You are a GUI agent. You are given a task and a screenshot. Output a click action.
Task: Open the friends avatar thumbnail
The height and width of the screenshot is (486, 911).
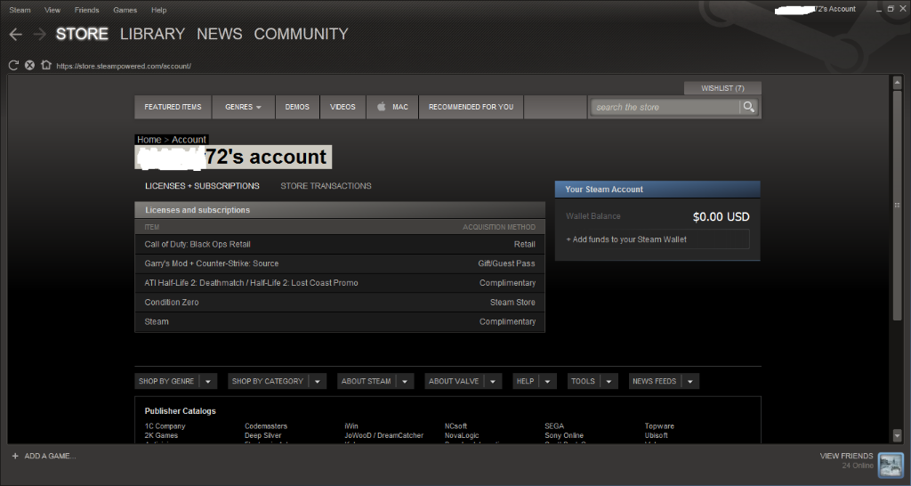[891, 465]
